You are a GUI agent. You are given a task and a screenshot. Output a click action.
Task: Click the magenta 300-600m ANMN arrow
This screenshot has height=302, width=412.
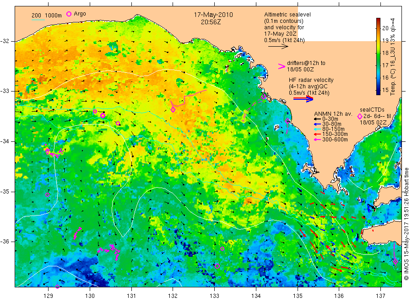tap(317, 140)
